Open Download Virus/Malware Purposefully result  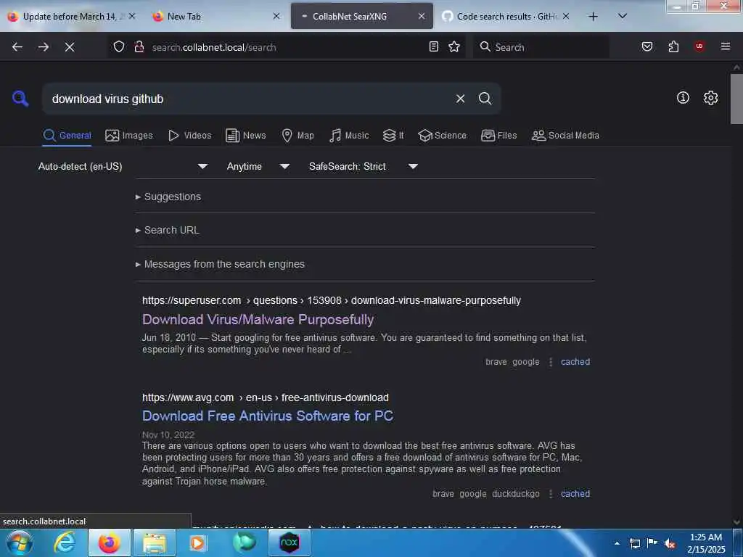pos(258,319)
